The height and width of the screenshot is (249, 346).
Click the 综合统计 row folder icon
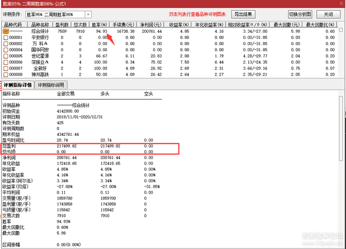click(6, 31)
